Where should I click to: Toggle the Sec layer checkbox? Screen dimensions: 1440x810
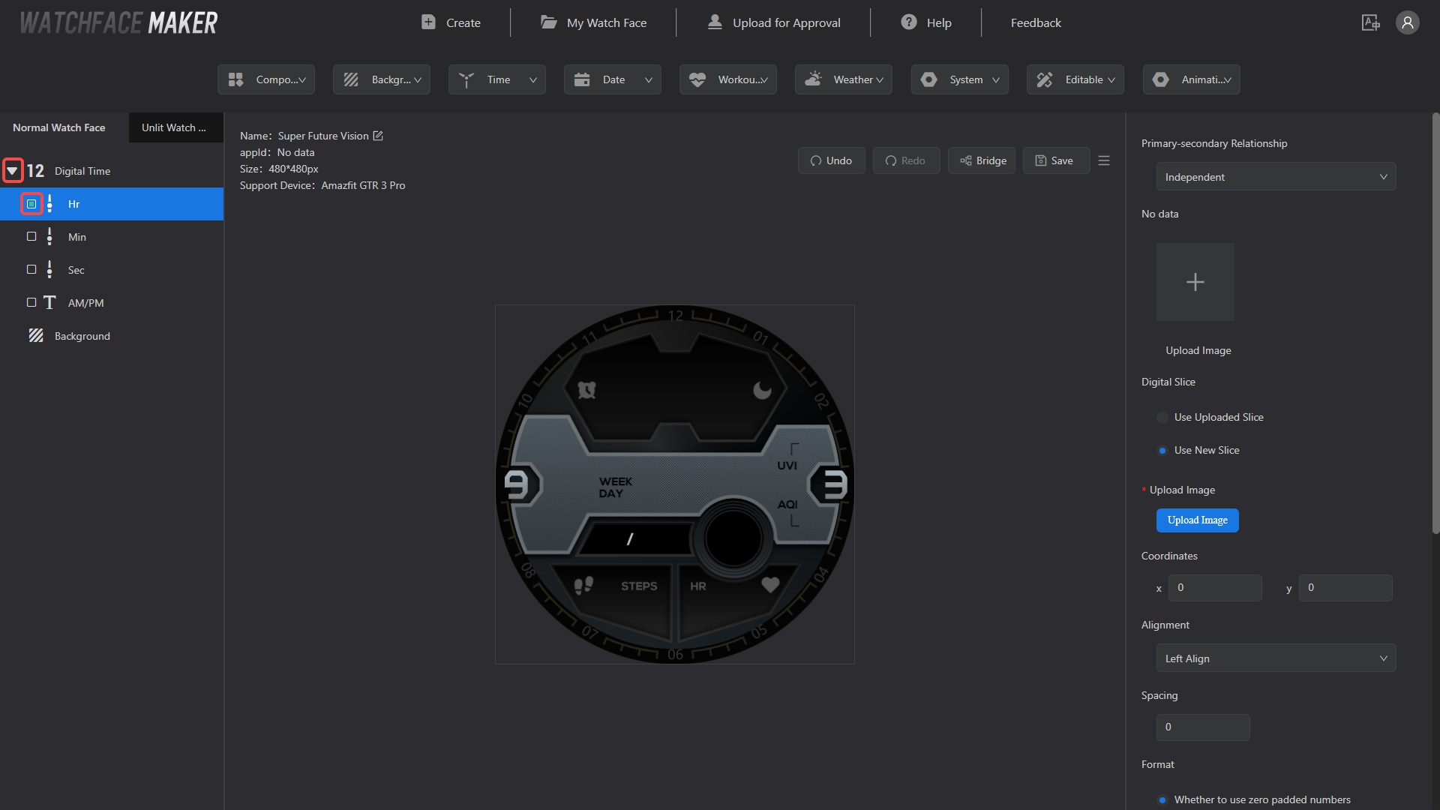click(x=31, y=269)
